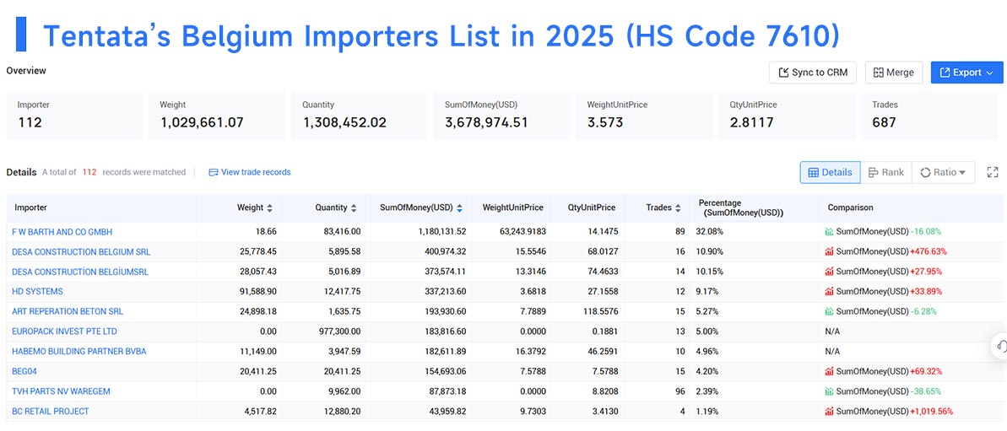The image size is (1007, 431).
Task: Open importer HABEMO BUILDING PARTNER BVBA
Action: point(79,351)
